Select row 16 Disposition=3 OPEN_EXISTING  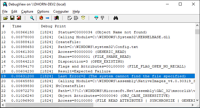(x=98, y=61)
